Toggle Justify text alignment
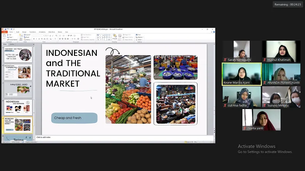This screenshot has height=171, width=305. point(68,39)
